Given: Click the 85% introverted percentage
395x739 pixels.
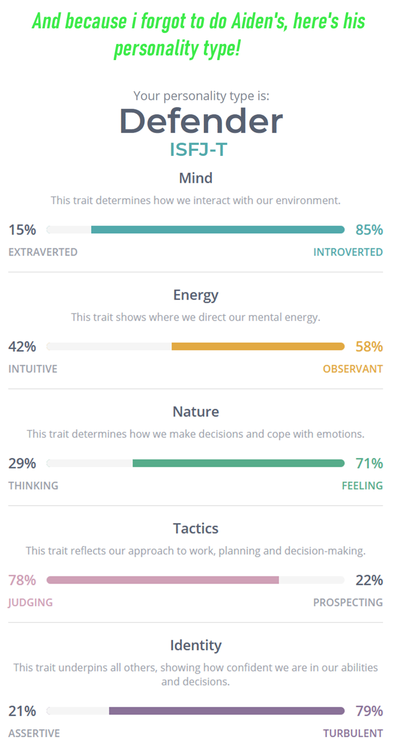Looking at the screenshot, I should tap(369, 230).
